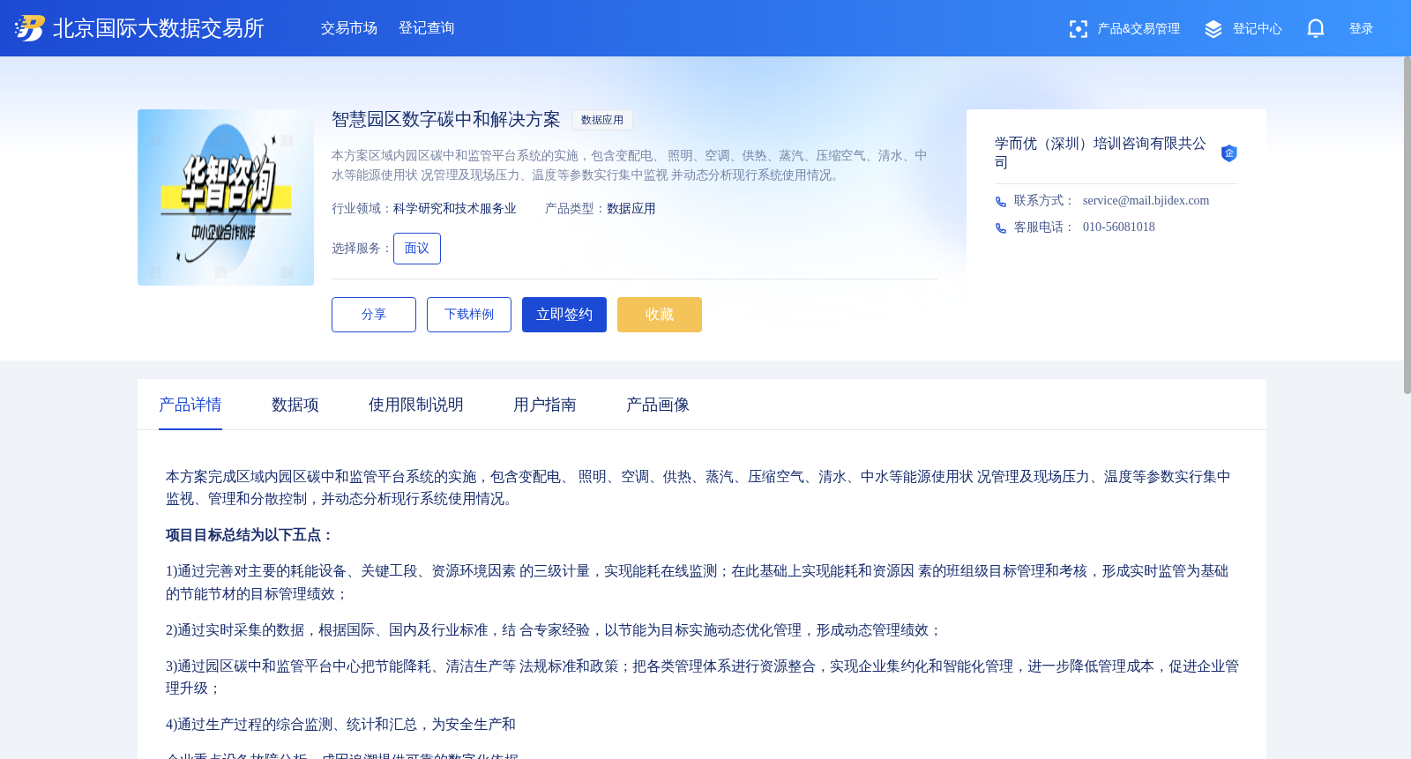1411x759 pixels.
Task: Click paragraph starting 2)通过实时采集的数据
Action: coord(554,630)
